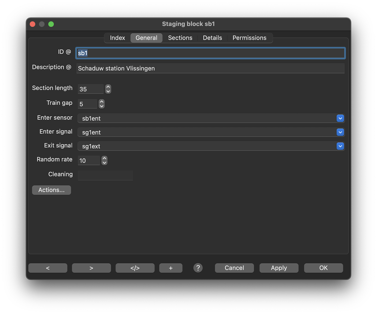Click the XML </> view button
The image size is (377, 314).
(135, 268)
